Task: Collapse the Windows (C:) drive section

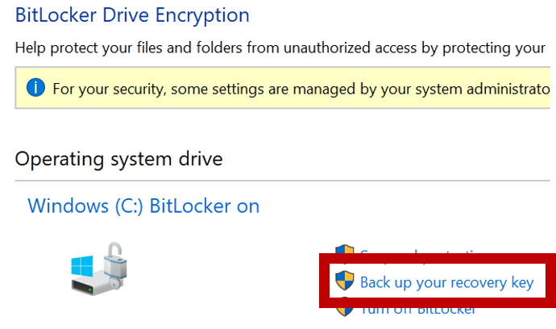Action: [143, 206]
